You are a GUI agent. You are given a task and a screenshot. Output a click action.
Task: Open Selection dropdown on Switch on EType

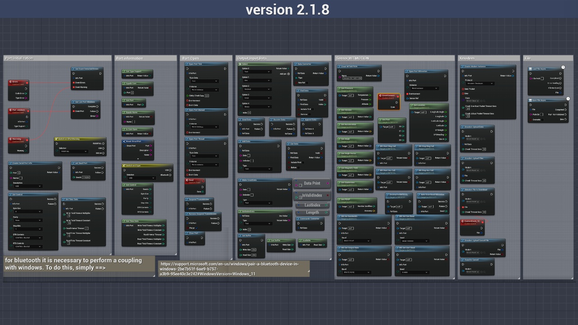[142, 178]
